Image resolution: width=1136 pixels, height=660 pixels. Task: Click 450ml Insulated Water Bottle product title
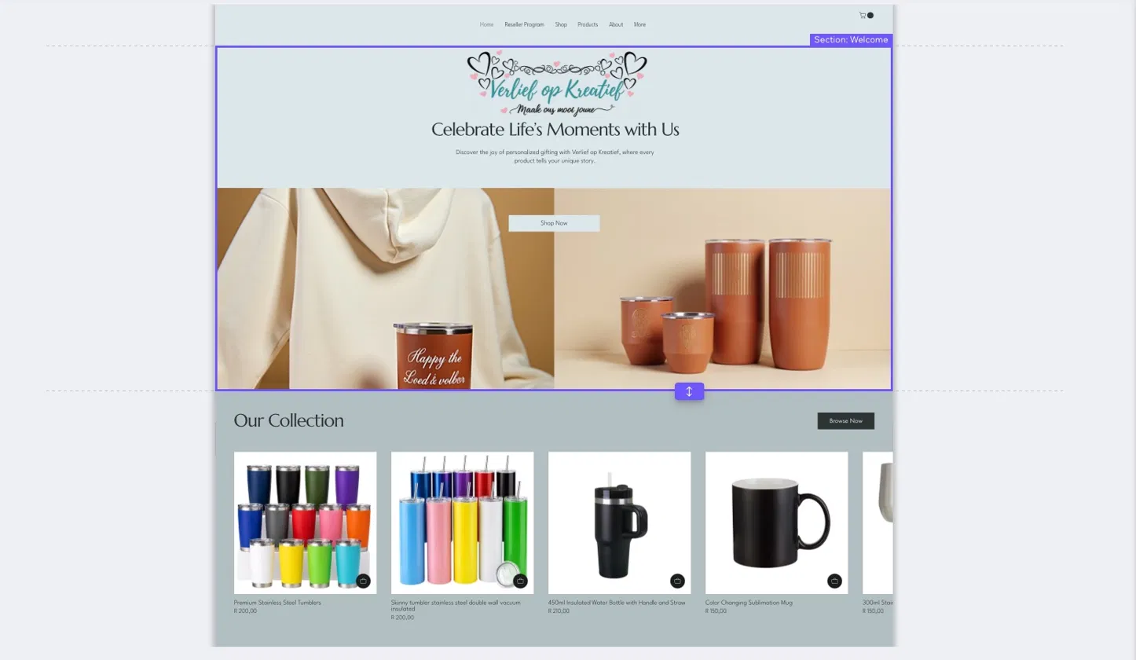click(617, 603)
